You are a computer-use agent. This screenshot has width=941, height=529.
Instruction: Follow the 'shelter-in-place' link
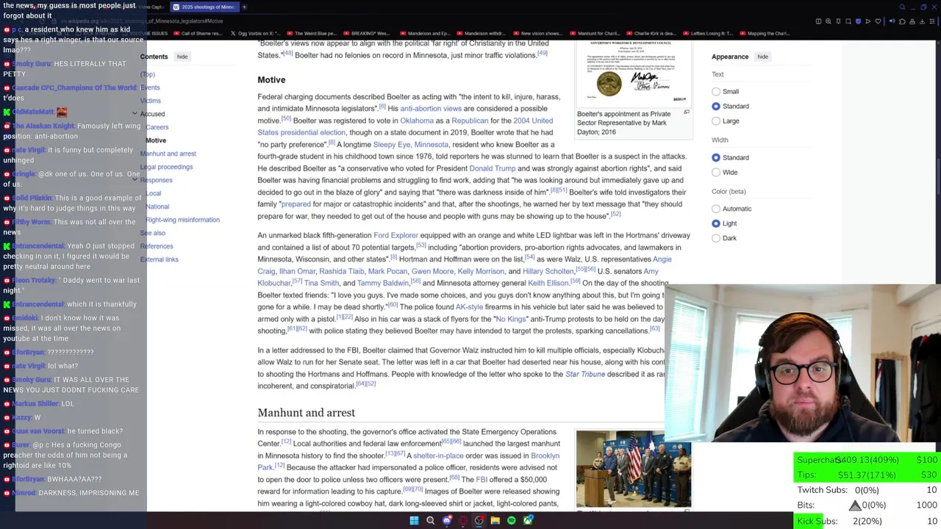point(438,456)
